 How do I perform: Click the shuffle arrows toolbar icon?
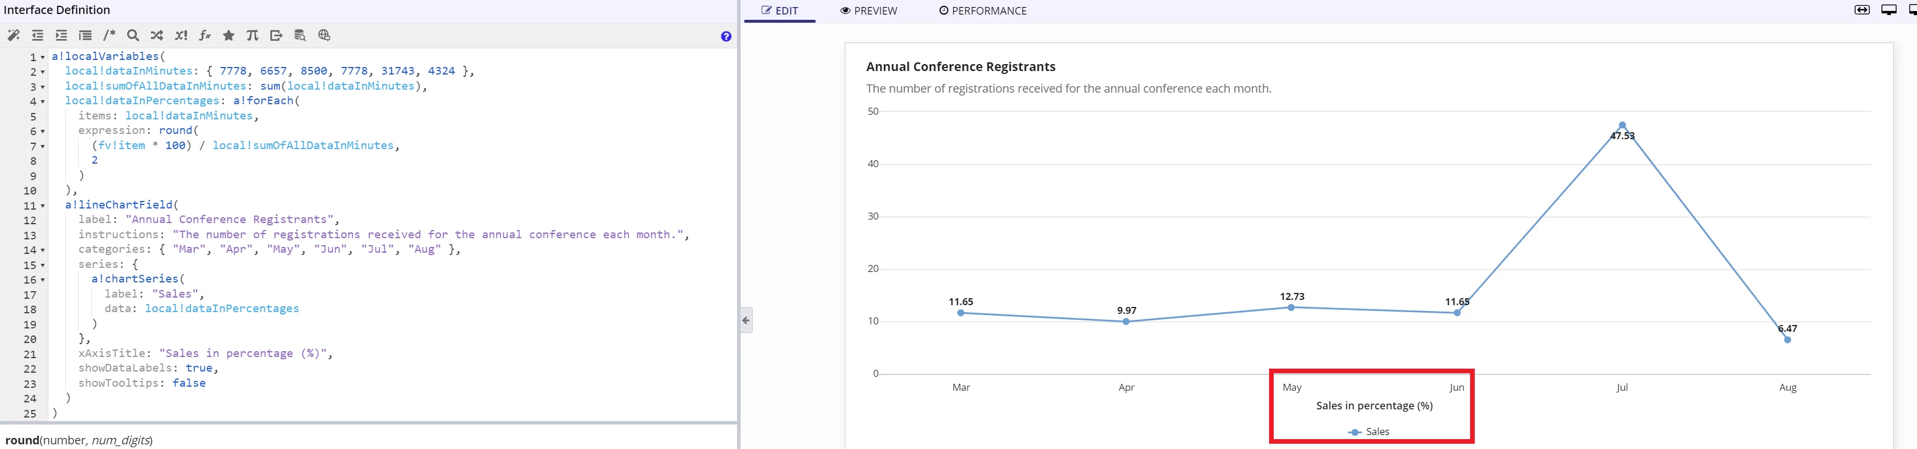157,36
